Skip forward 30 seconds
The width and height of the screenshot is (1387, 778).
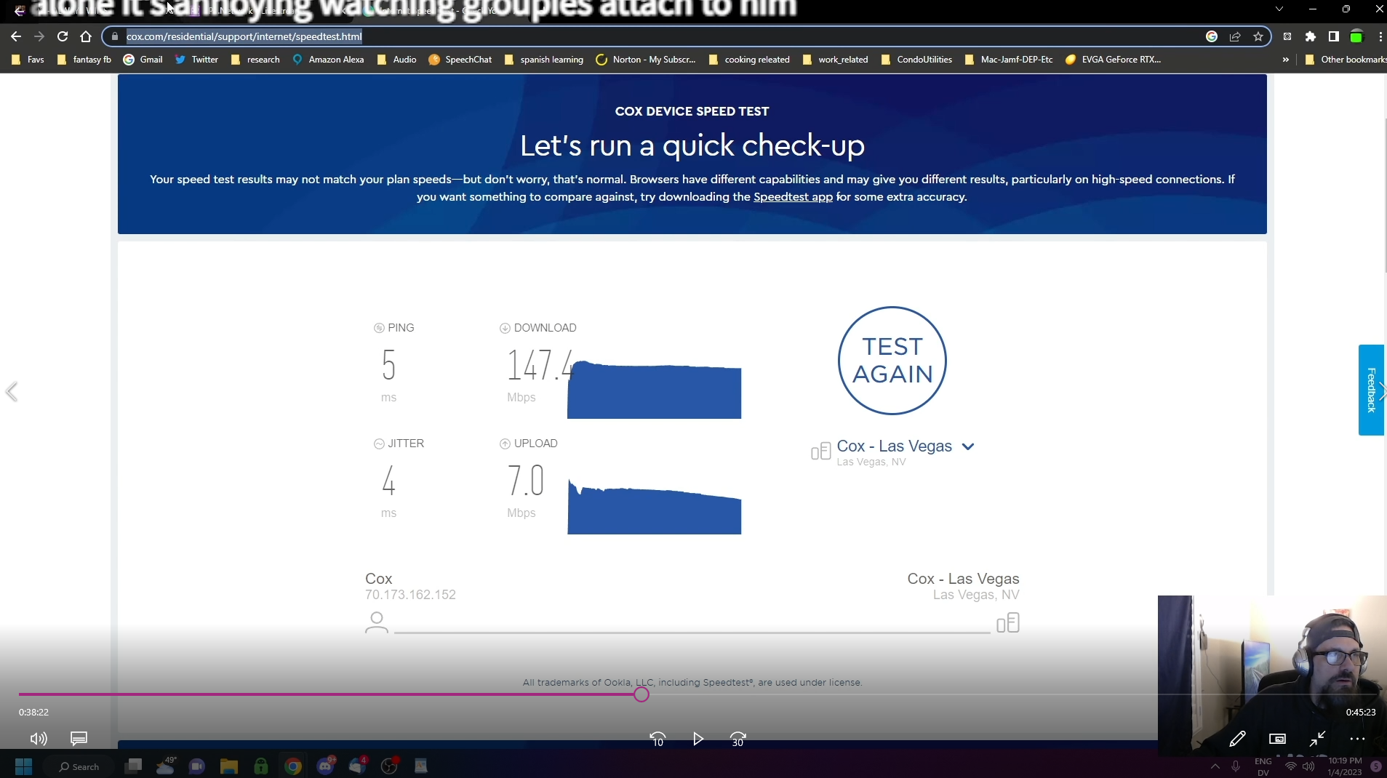click(738, 739)
